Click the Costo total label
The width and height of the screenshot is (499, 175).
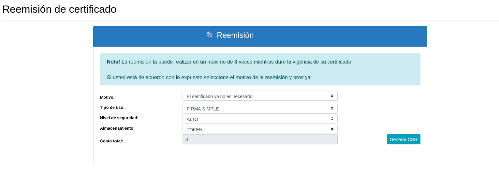tap(111, 141)
